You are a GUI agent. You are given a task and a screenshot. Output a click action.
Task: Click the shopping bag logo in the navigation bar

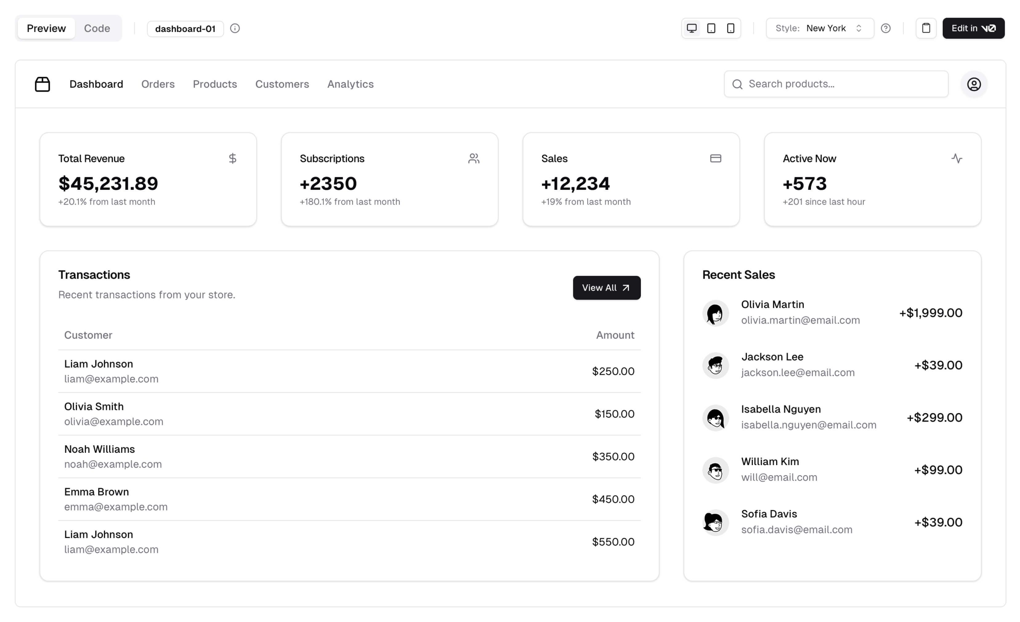click(x=42, y=84)
